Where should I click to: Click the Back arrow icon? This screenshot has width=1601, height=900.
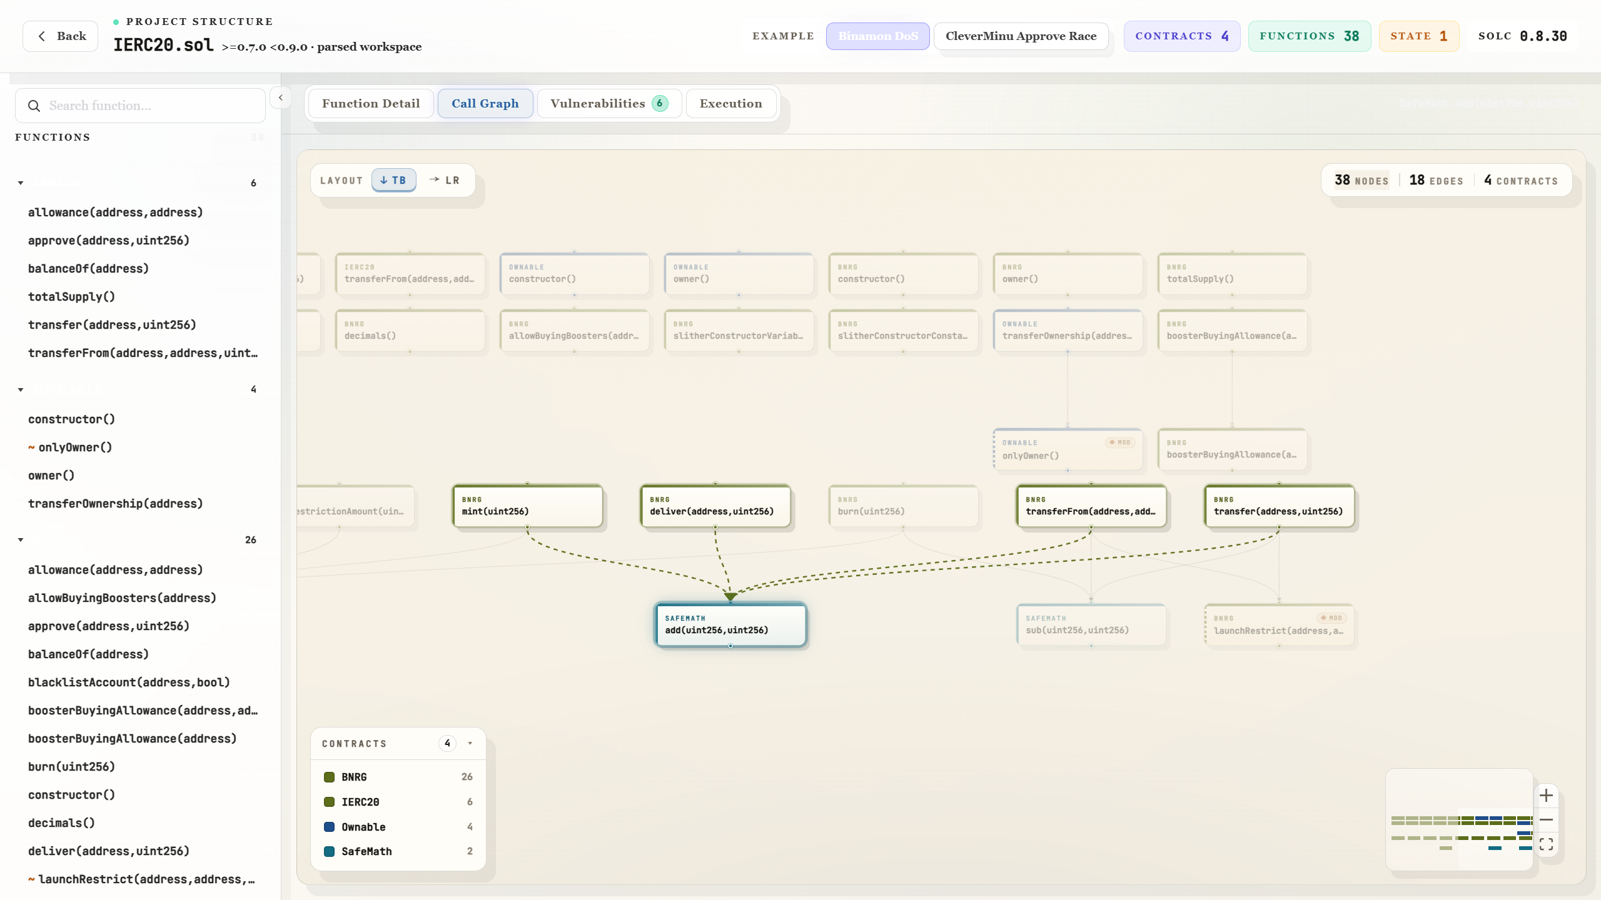[41, 36]
